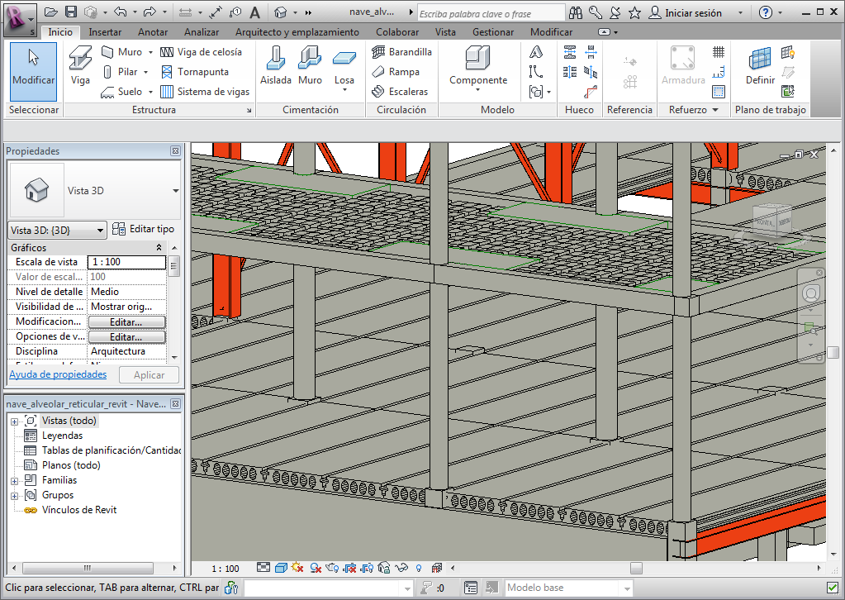845x600 pixels.
Task: Select the Rampa tool
Action: [x=396, y=72]
